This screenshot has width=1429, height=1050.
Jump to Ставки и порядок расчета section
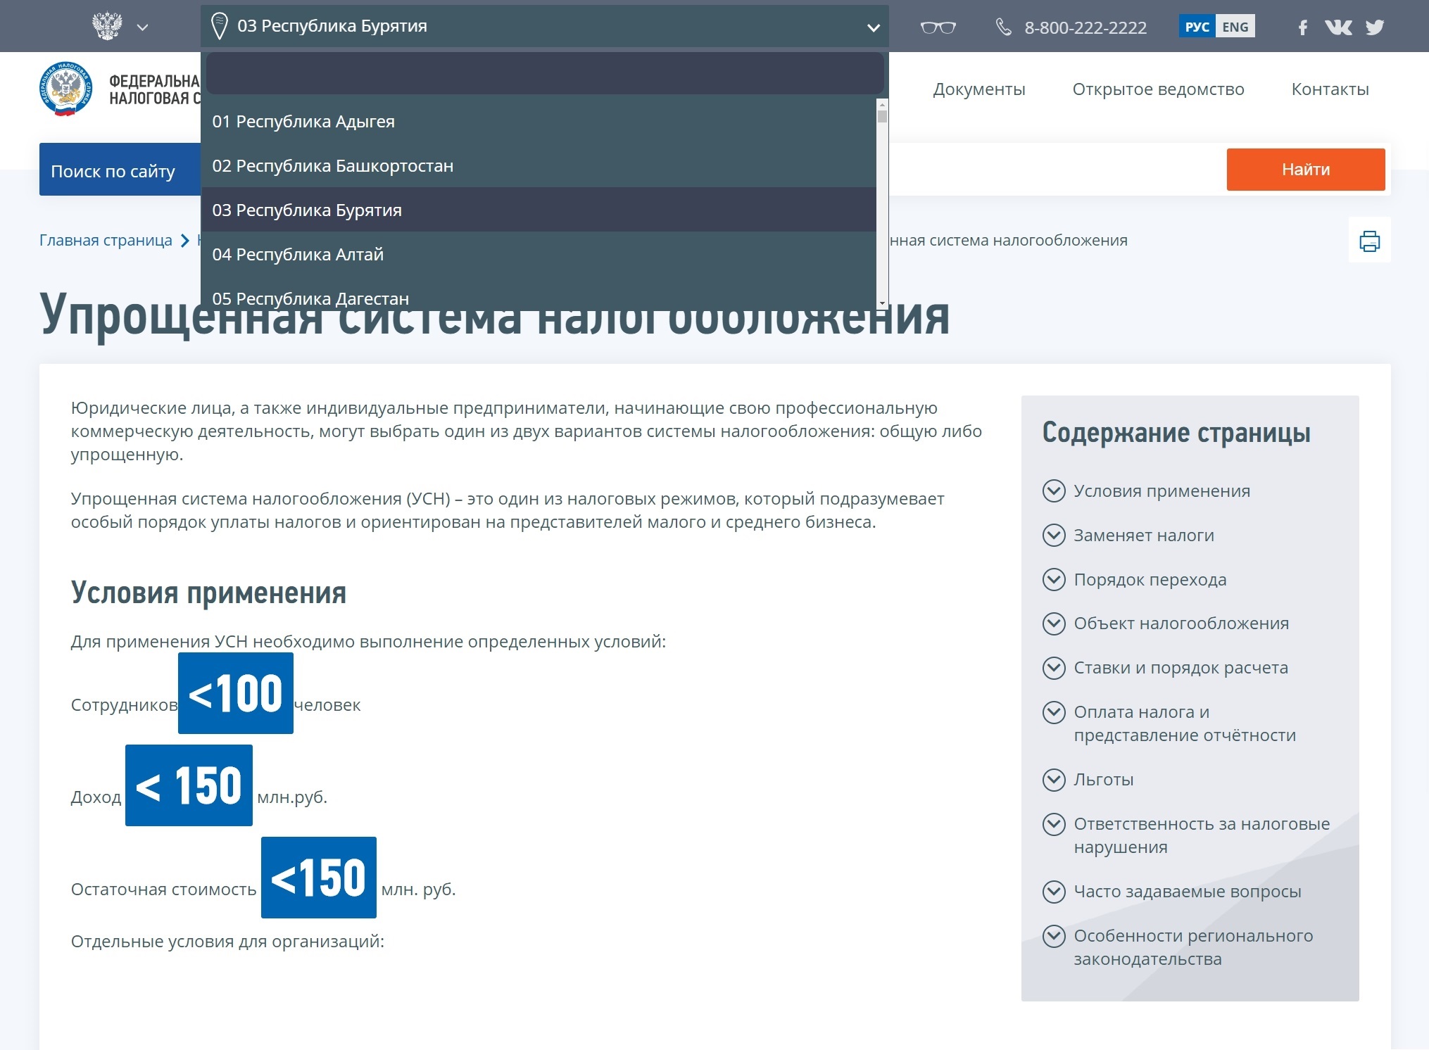[x=1181, y=668]
